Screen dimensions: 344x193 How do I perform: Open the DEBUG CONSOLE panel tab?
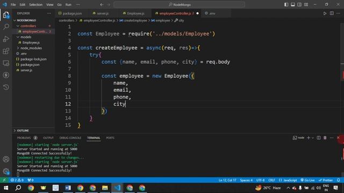pos(70,138)
